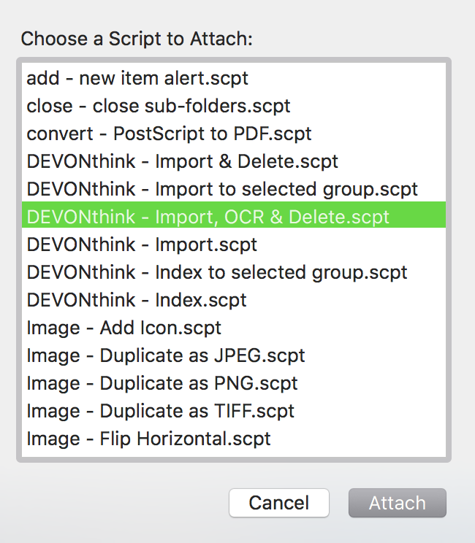Choose 'convert - PostScript to PDF.scpt'
The height and width of the screenshot is (543, 475).
point(234,134)
